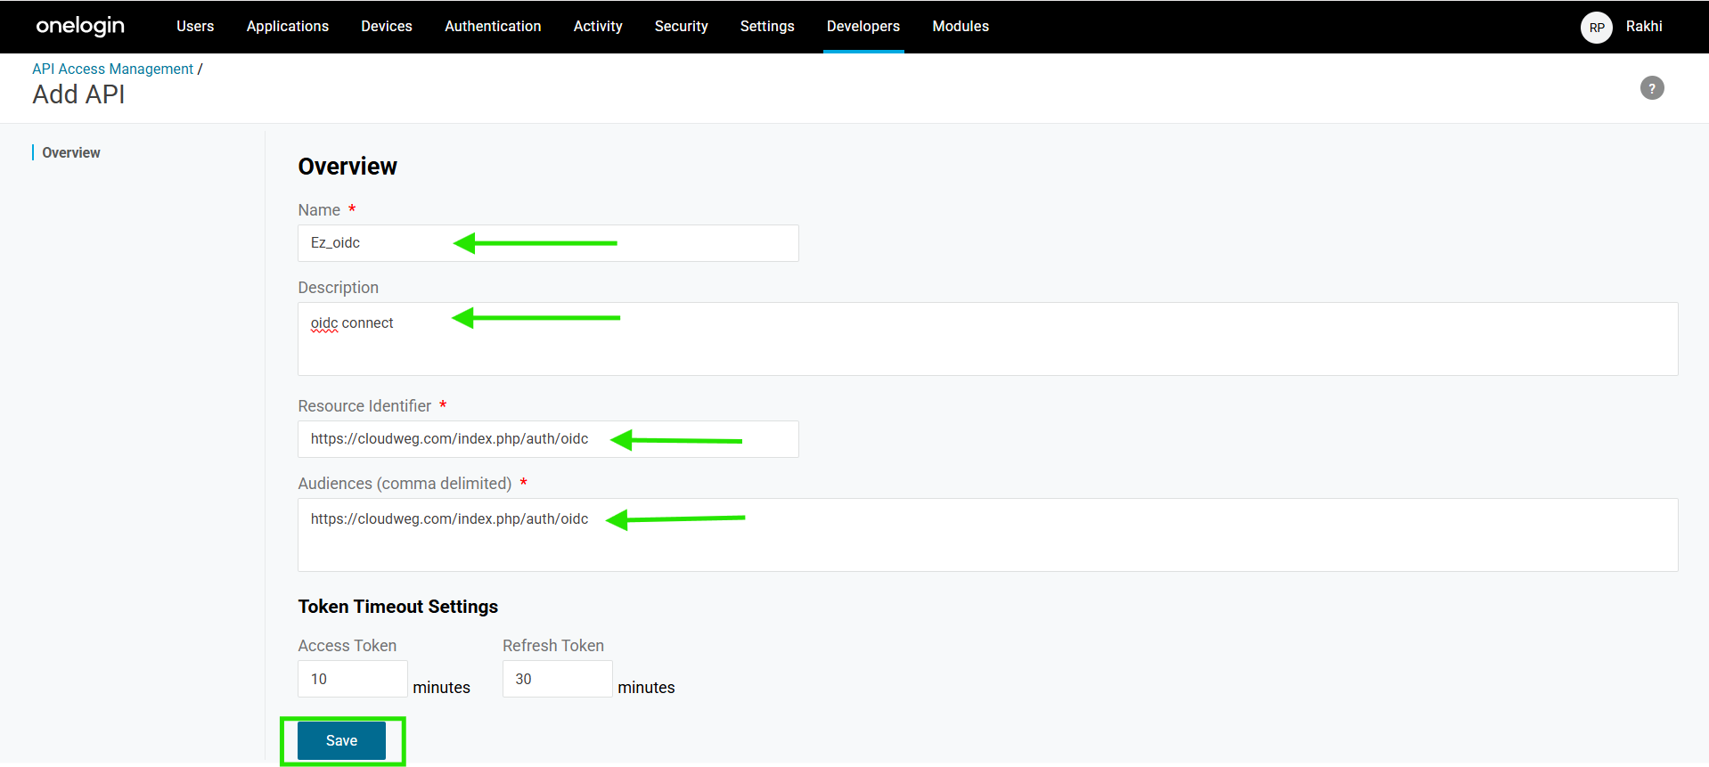Click the Token Timeout Settings heading

coord(397,607)
